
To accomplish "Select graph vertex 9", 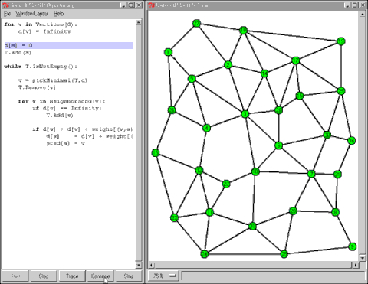I will tap(352, 246).
